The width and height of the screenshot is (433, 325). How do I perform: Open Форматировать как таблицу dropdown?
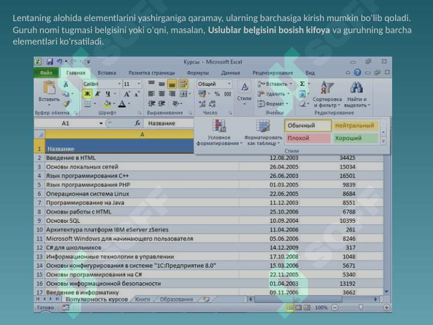coord(263,132)
